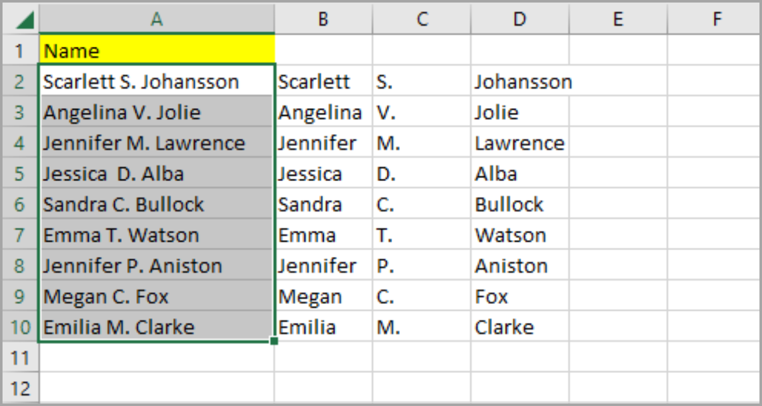The width and height of the screenshot is (762, 406).
Task: Click the yellow Name header cell
Action: [157, 50]
